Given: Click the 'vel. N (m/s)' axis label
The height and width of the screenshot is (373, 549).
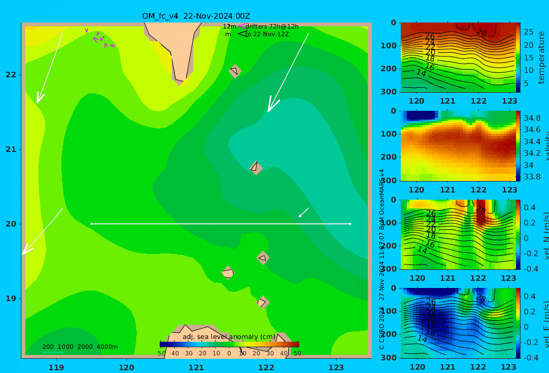Looking at the screenshot, I should 546,235.
